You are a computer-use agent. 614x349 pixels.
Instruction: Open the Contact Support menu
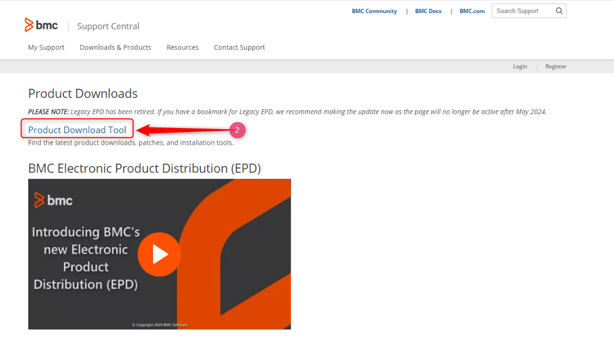(x=239, y=48)
